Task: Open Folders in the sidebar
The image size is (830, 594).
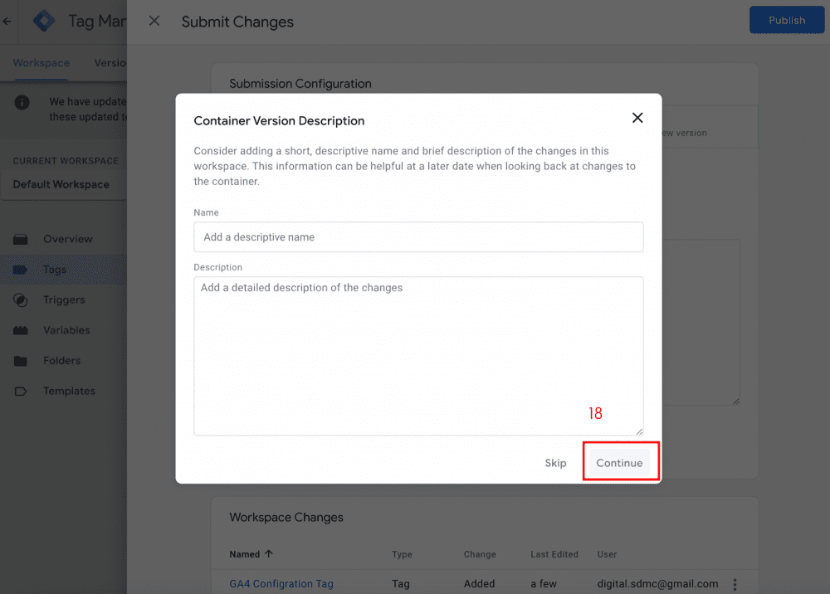Action: coord(61,361)
